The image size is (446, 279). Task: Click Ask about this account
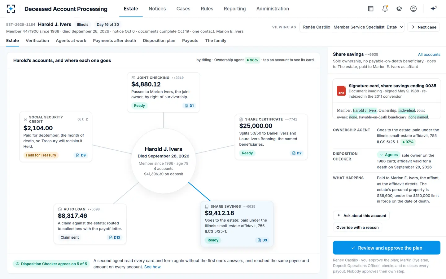[x=361, y=215]
